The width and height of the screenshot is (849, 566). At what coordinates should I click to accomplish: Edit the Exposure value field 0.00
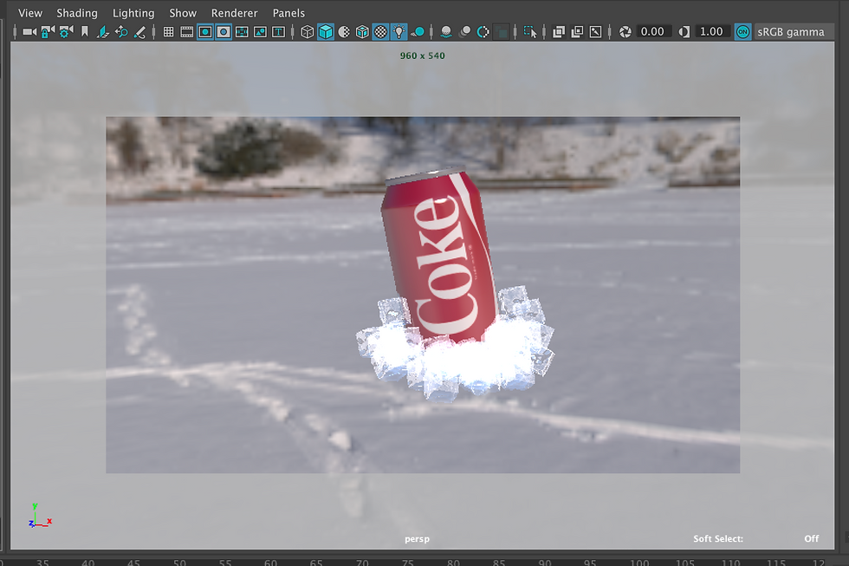pos(652,32)
